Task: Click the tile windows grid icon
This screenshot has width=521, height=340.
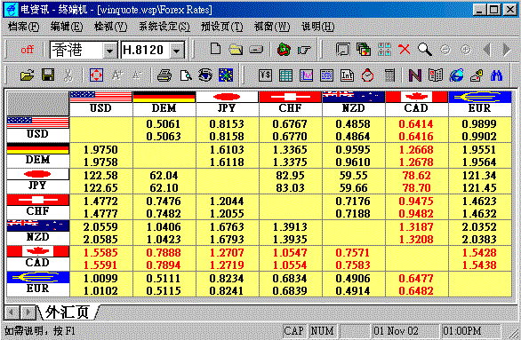Action: pyautogui.click(x=384, y=50)
